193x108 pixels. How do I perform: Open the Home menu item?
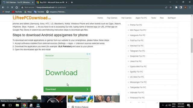100,18
